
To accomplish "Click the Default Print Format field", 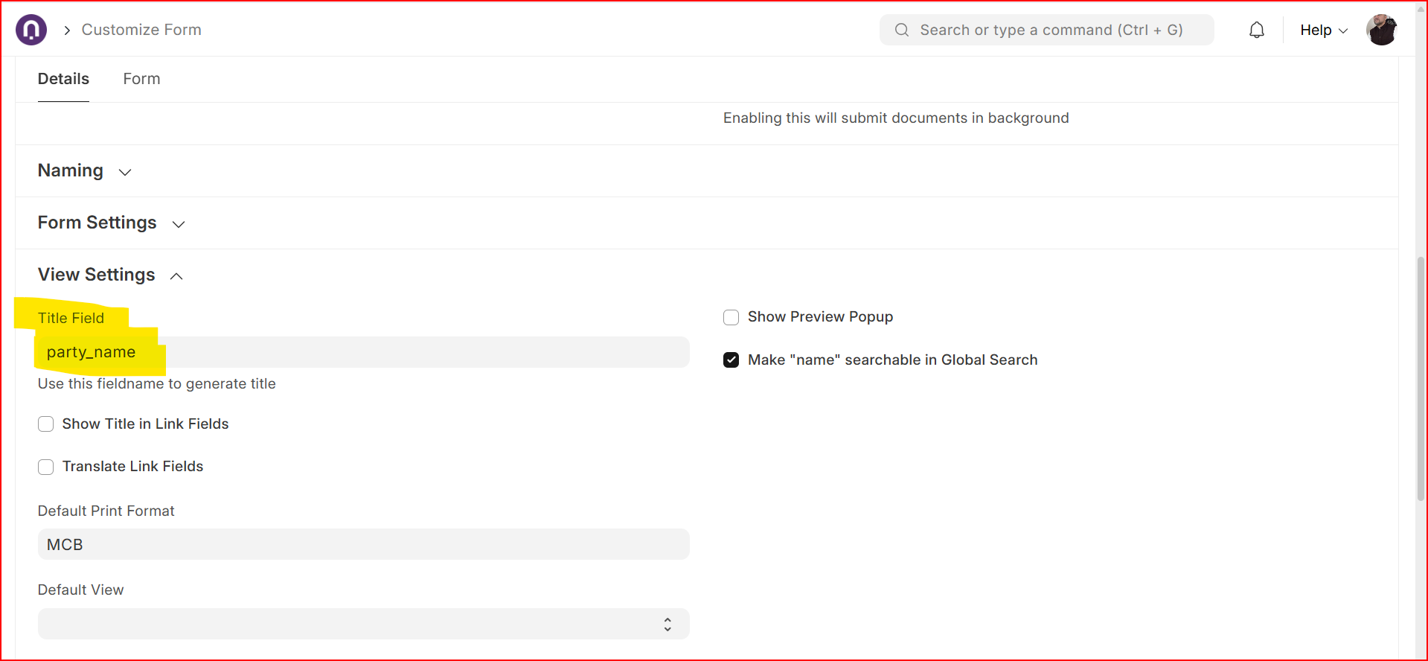I will [x=363, y=544].
